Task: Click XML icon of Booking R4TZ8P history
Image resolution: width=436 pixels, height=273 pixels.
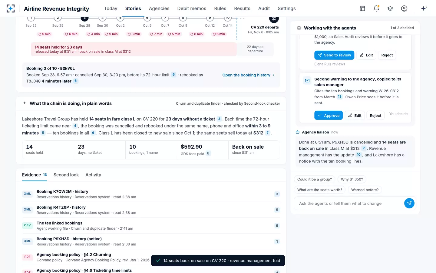Action: click(x=28, y=210)
